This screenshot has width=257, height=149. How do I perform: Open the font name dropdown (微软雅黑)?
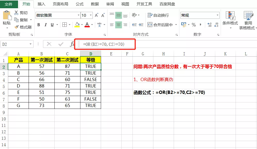pyautogui.click(x=79, y=15)
